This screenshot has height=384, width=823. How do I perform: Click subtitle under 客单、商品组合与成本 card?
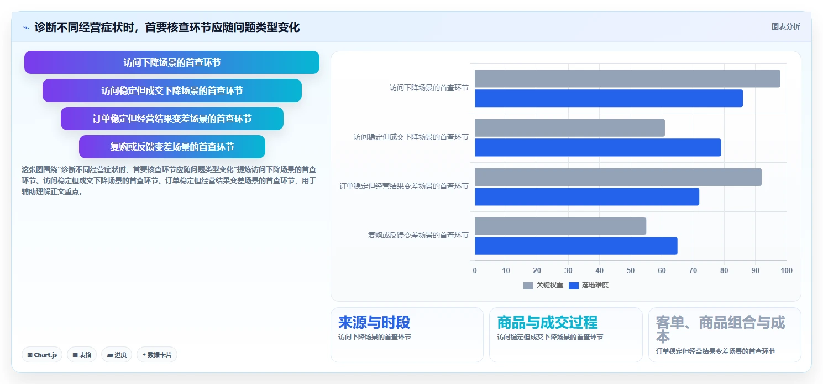[x=716, y=351]
